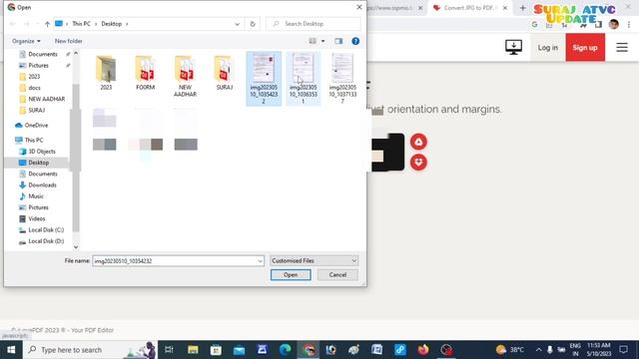Click the Search Desktop field
The image size is (639, 359).
tap(314, 24)
